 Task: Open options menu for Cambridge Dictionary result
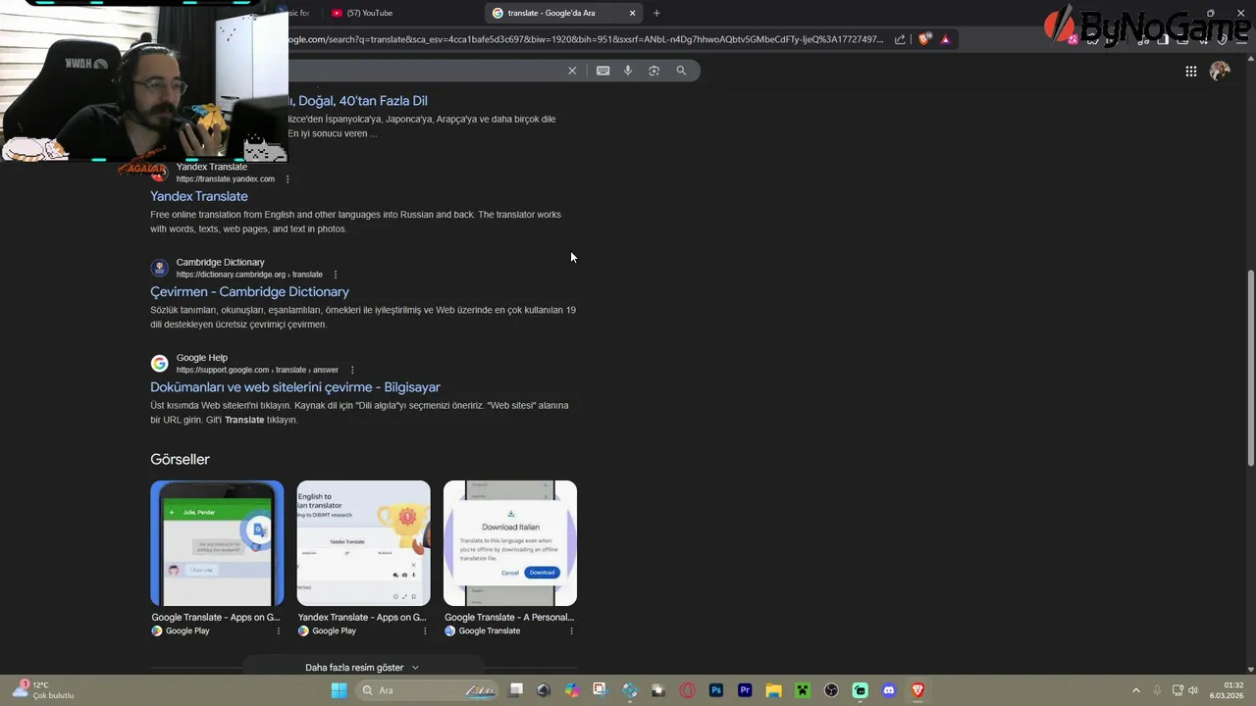[x=336, y=275]
